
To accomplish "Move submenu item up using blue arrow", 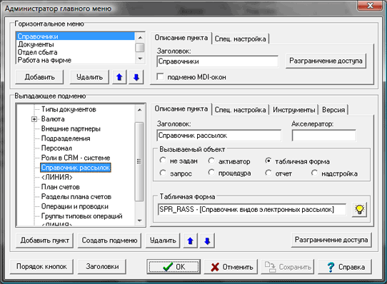I will pos(191,240).
